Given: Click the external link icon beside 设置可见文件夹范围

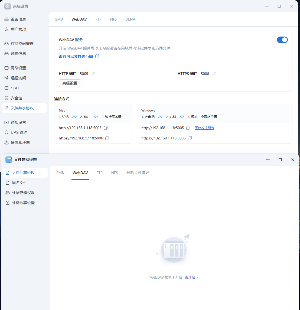Looking at the screenshot, I should click(x=97, y=56).
